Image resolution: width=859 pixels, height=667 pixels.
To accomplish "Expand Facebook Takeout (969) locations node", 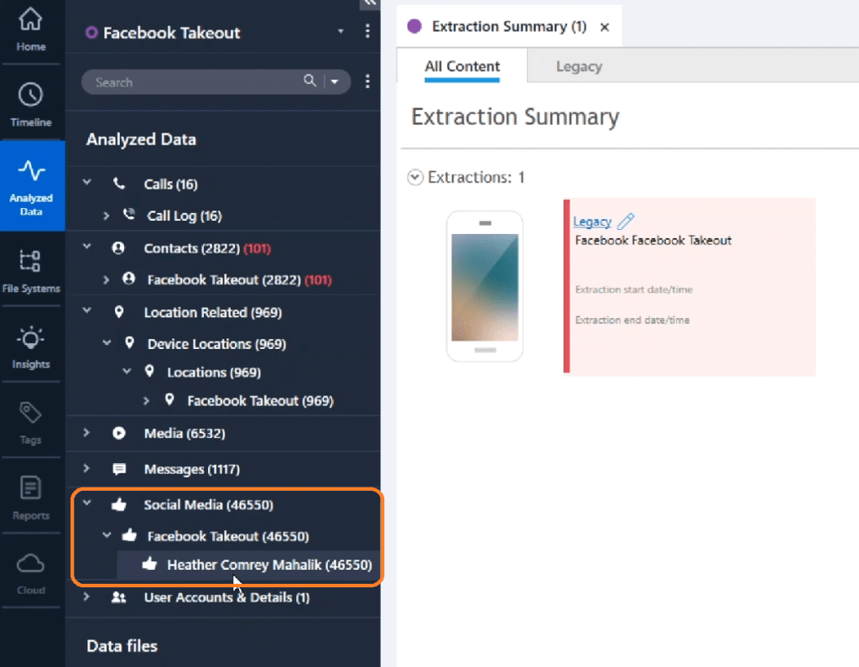I will [146, 401].
